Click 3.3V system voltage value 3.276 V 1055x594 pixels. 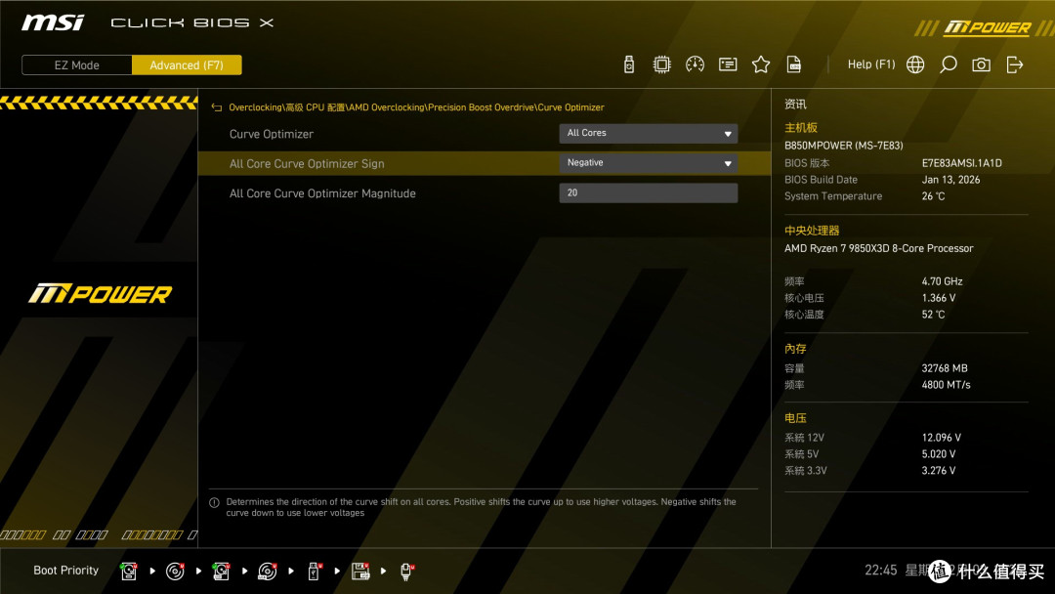pos(939,471)
